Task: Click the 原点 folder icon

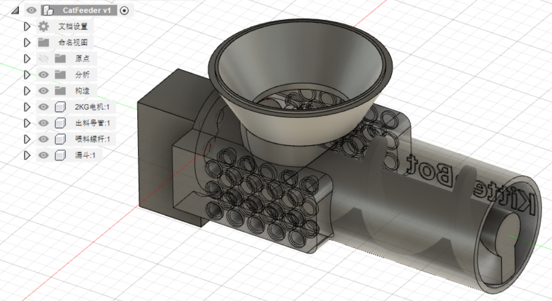Action: click(x=60, y=58)
